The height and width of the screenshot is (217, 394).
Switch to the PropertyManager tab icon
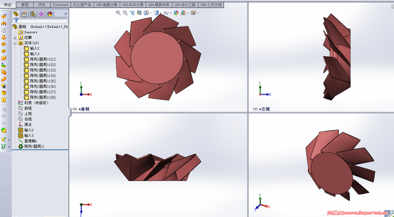click(x=24, y=14)
